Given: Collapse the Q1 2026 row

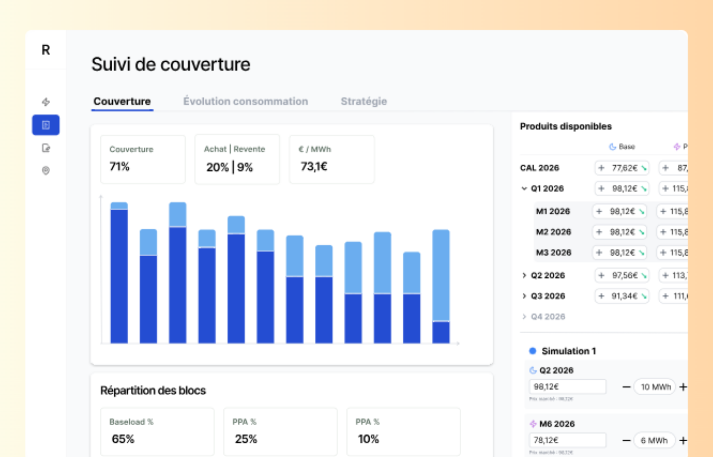Looking at the screenshot, I should [x=524, y=189].
